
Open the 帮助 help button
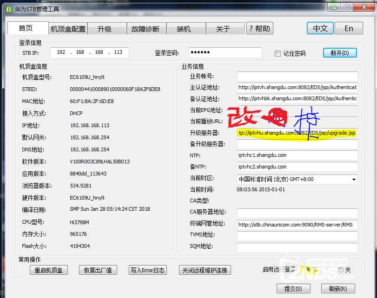[260, 28]
